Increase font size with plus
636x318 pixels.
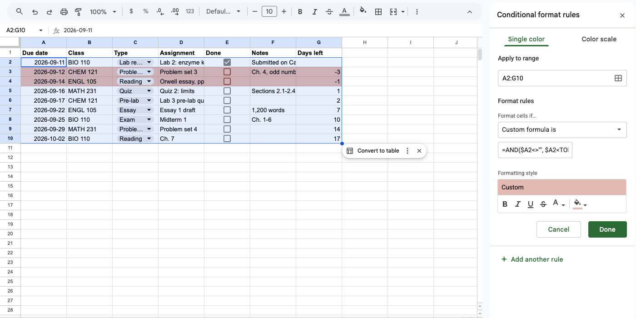pos(284,11)
